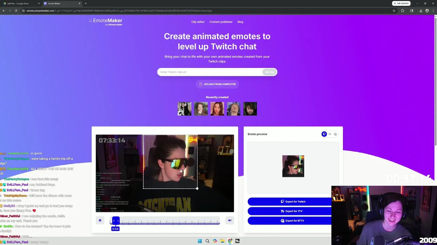Open second recently created emote thumbnail

click(x=201, y=109)
